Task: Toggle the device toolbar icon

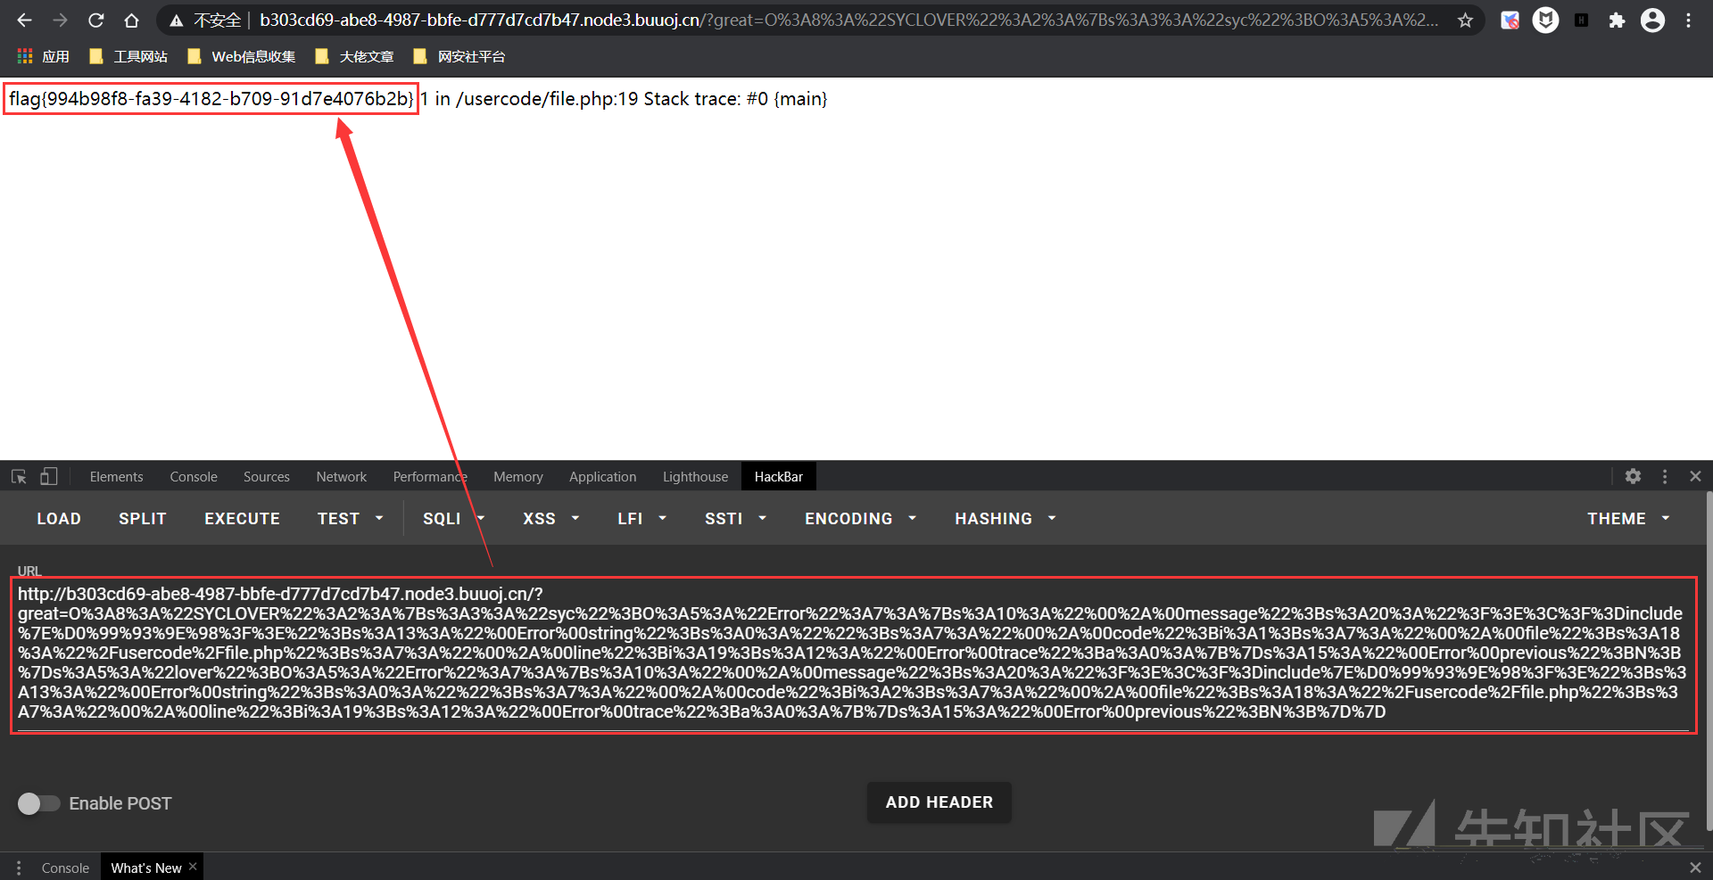Action: click(x=49, y=477)
